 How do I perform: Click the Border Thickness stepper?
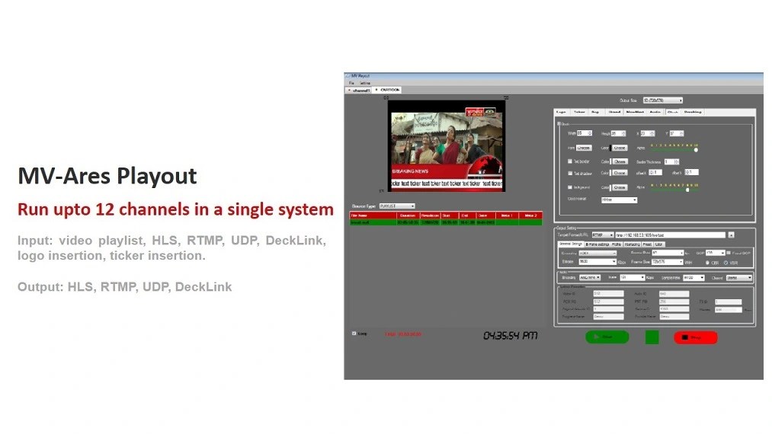coord(672,162)
